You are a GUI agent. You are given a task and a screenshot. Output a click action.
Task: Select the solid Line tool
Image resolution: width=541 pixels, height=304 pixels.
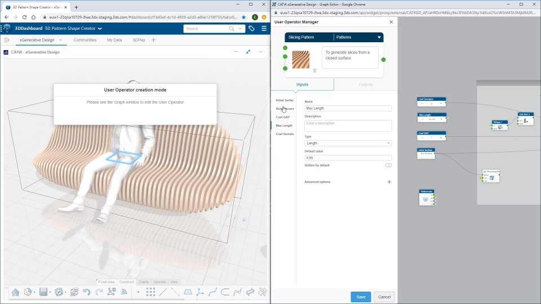(163, 292)
